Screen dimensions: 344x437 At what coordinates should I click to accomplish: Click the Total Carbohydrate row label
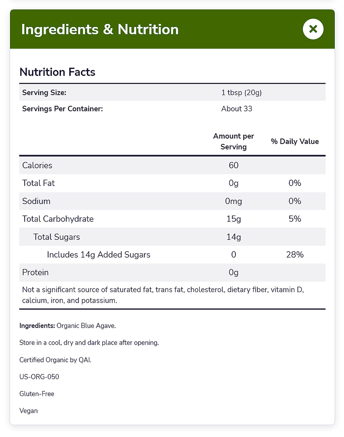click(58, 219)
